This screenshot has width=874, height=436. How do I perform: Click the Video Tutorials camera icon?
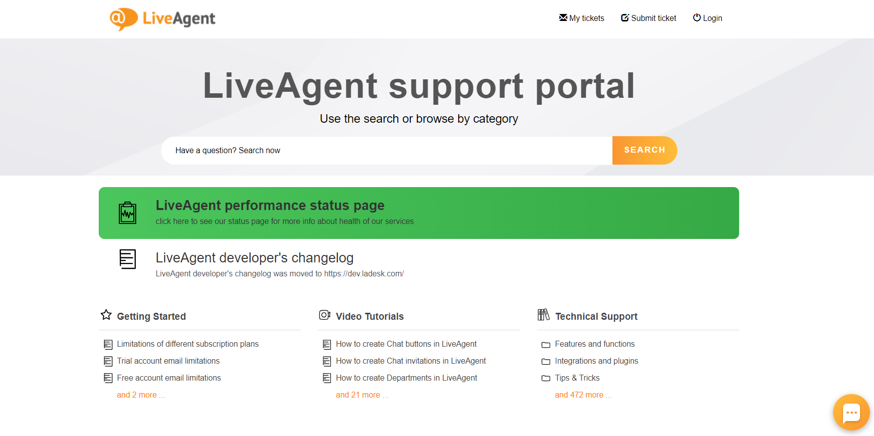tap(324, 315)
